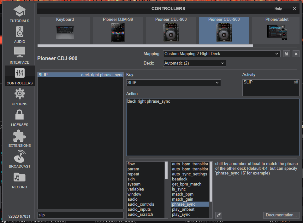Click inside the Action text editor
Image resolution: width=303 pixels, height=223 pixels.
[213, 127]
